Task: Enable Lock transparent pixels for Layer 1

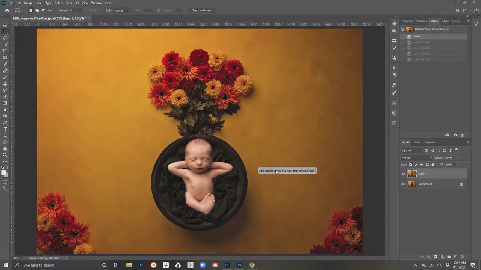Action: tap(410, 165)
